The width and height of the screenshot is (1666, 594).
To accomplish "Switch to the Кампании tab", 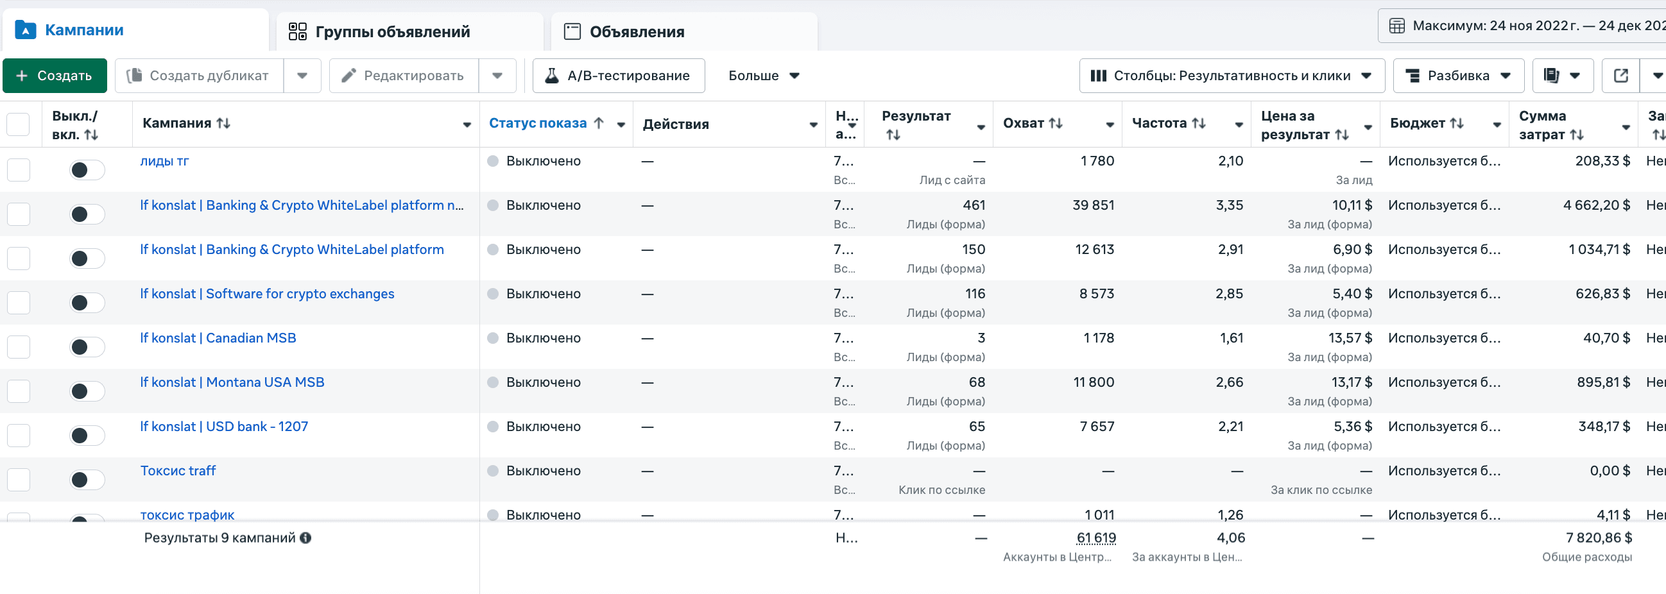I will 135,30.
